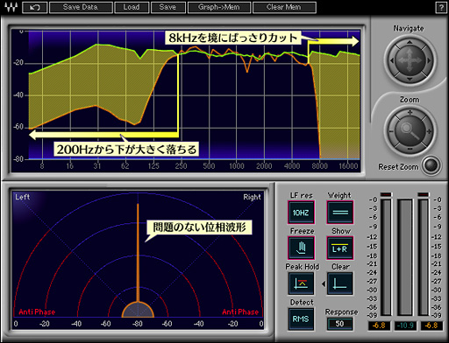Viewport: 449px width, 343px height.
Task: Change the Weight curve selector
Action: tap(339, 213)
